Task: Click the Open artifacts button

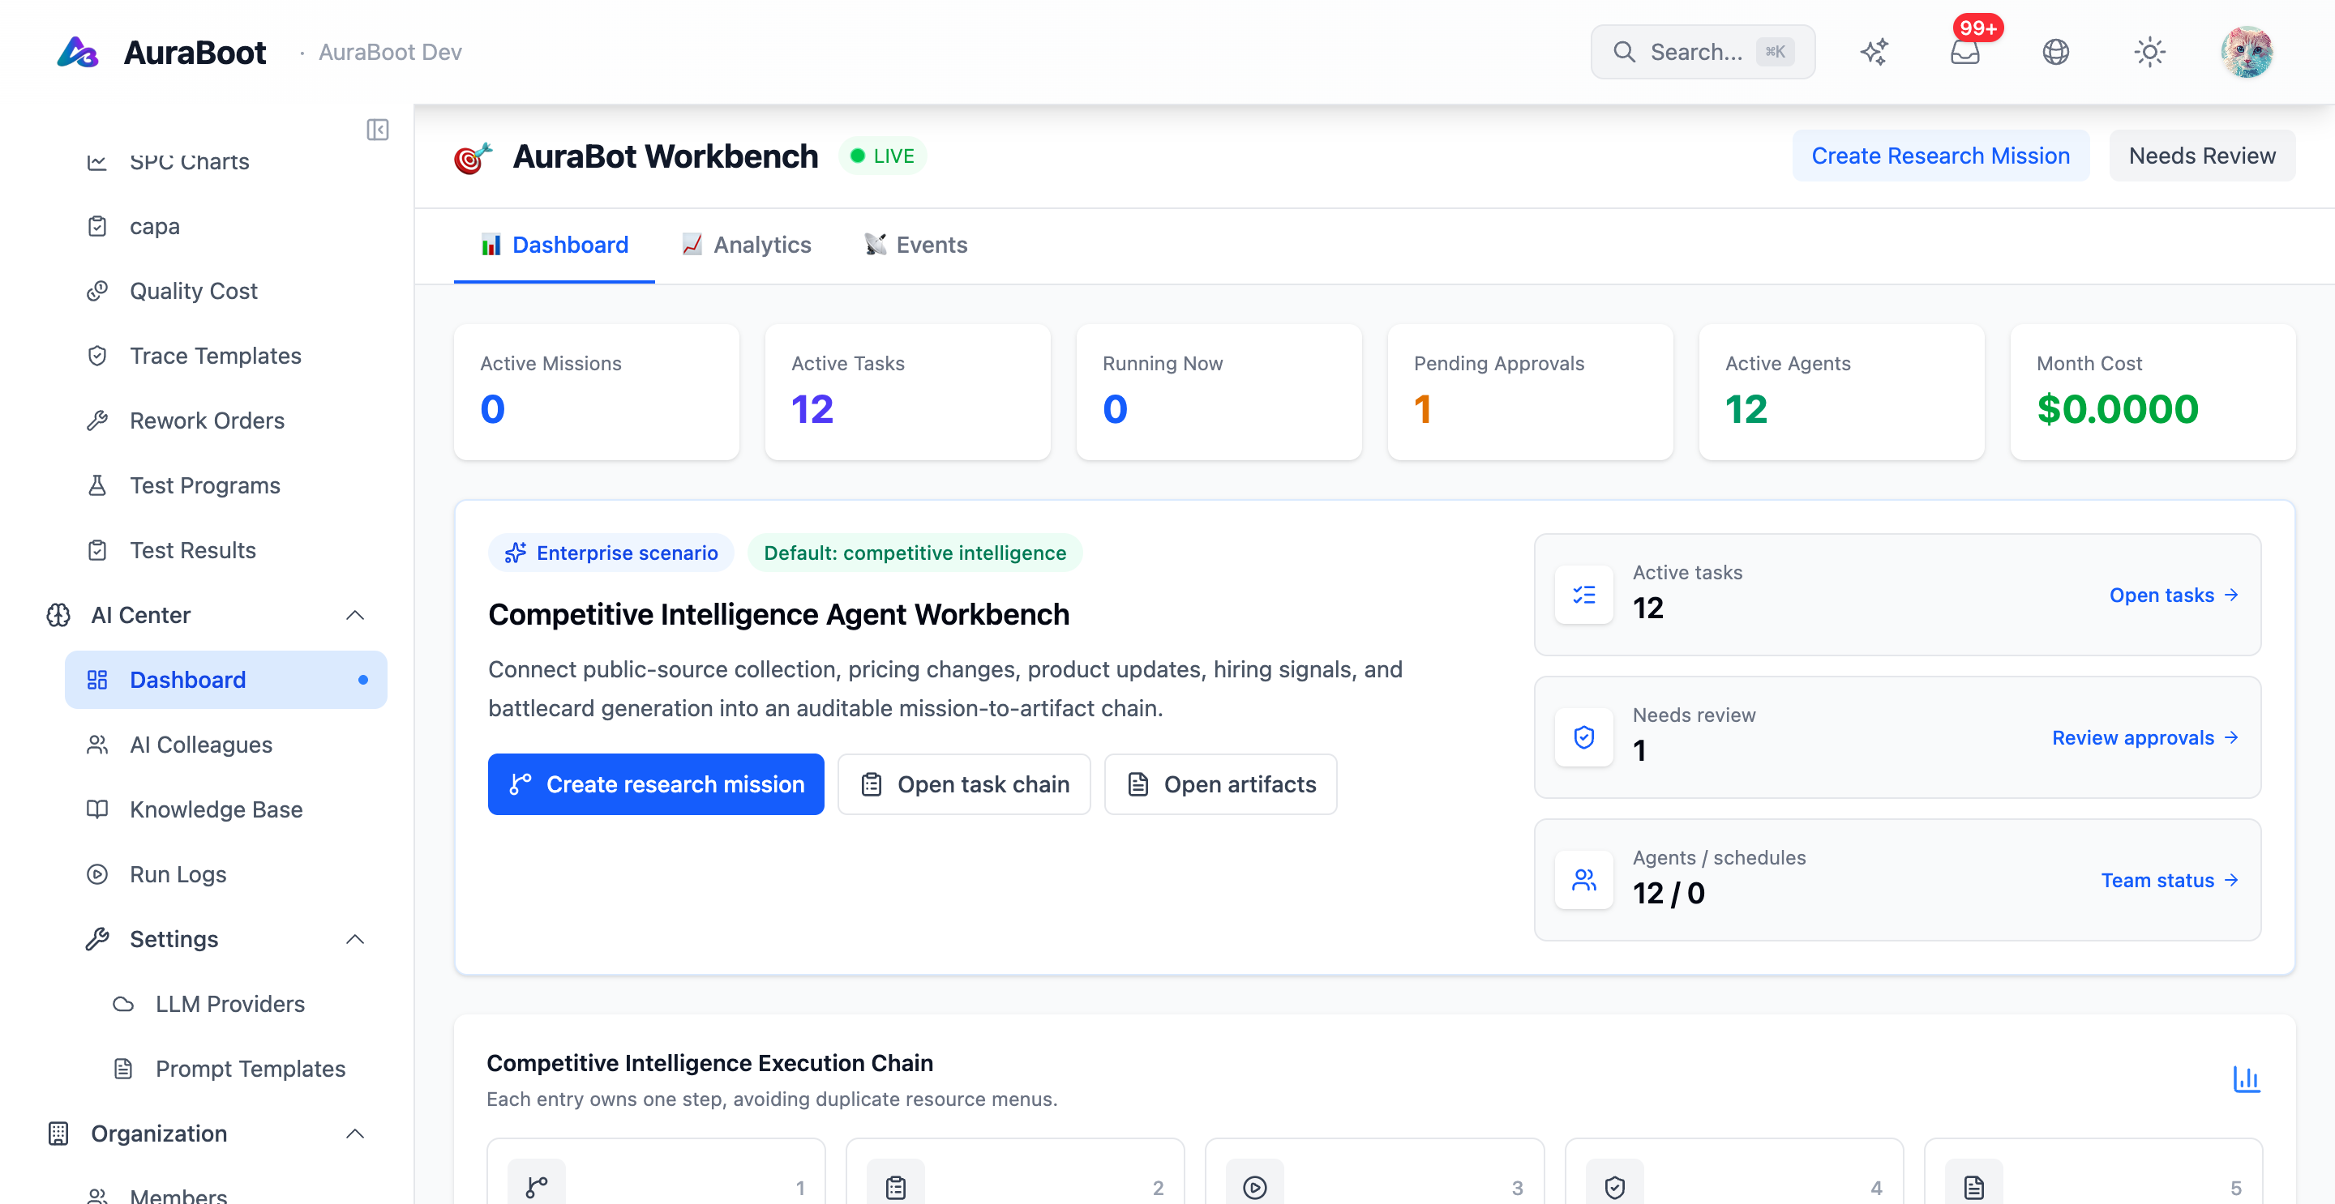Action: point(1220,784)
